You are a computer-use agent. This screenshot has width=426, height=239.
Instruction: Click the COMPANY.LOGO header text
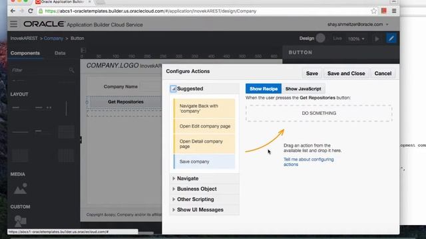pyautogui.click(x=112, y=66)
